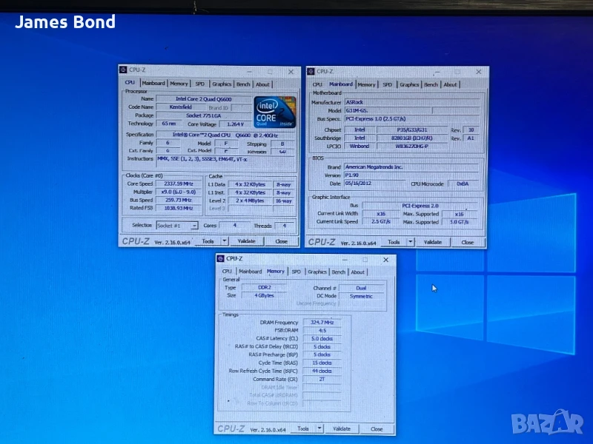Click the CPU-Z icon in the processor window's title bar
593x444 pixels.
pos(124,72)
